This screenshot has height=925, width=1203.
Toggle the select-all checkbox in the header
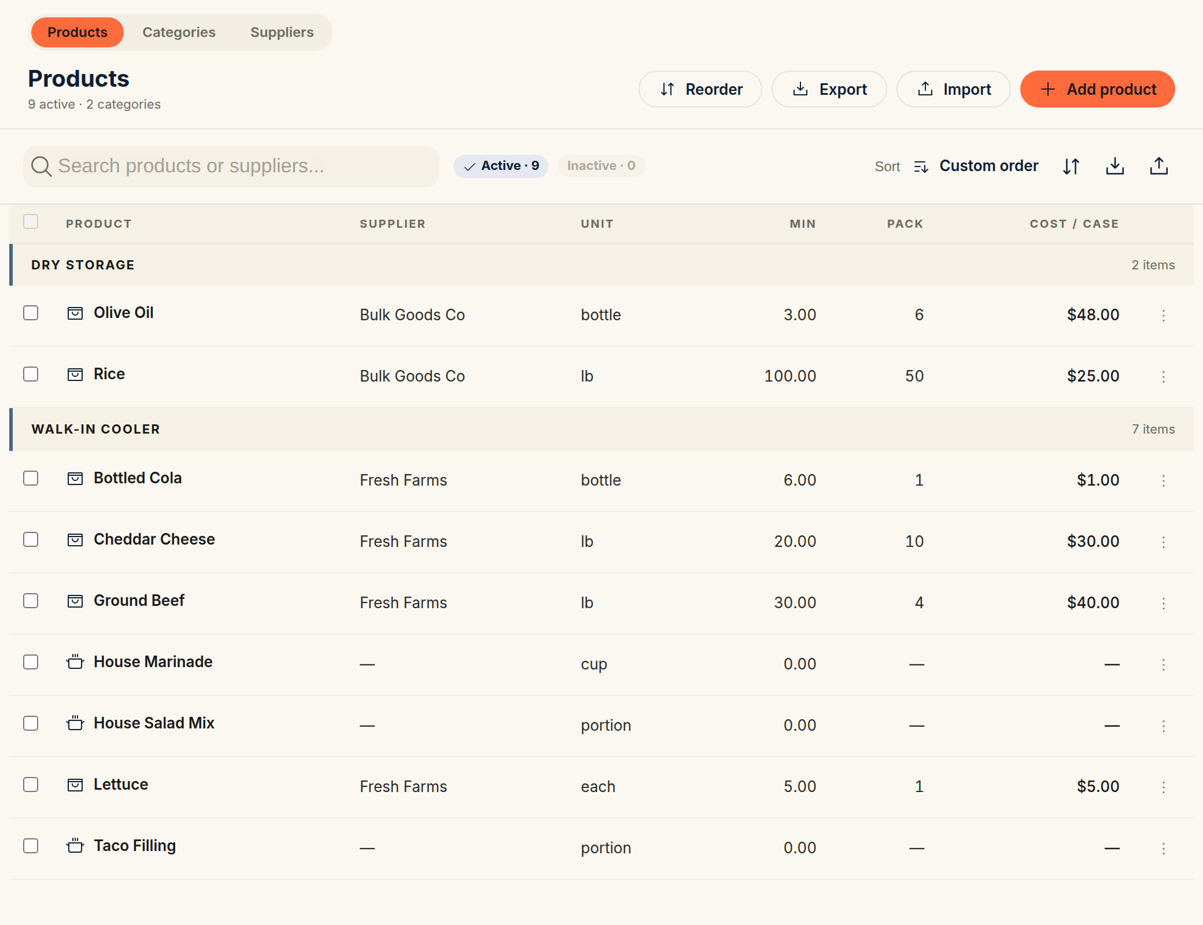click(31, 221)
